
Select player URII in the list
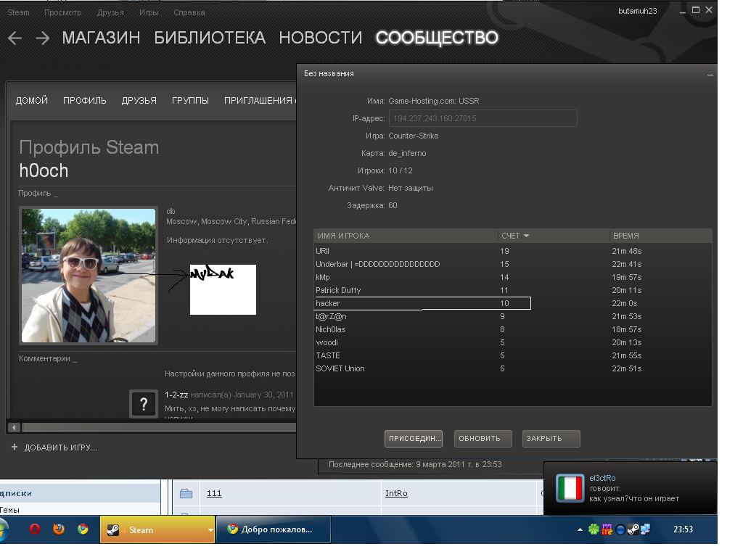coord(513,251)
